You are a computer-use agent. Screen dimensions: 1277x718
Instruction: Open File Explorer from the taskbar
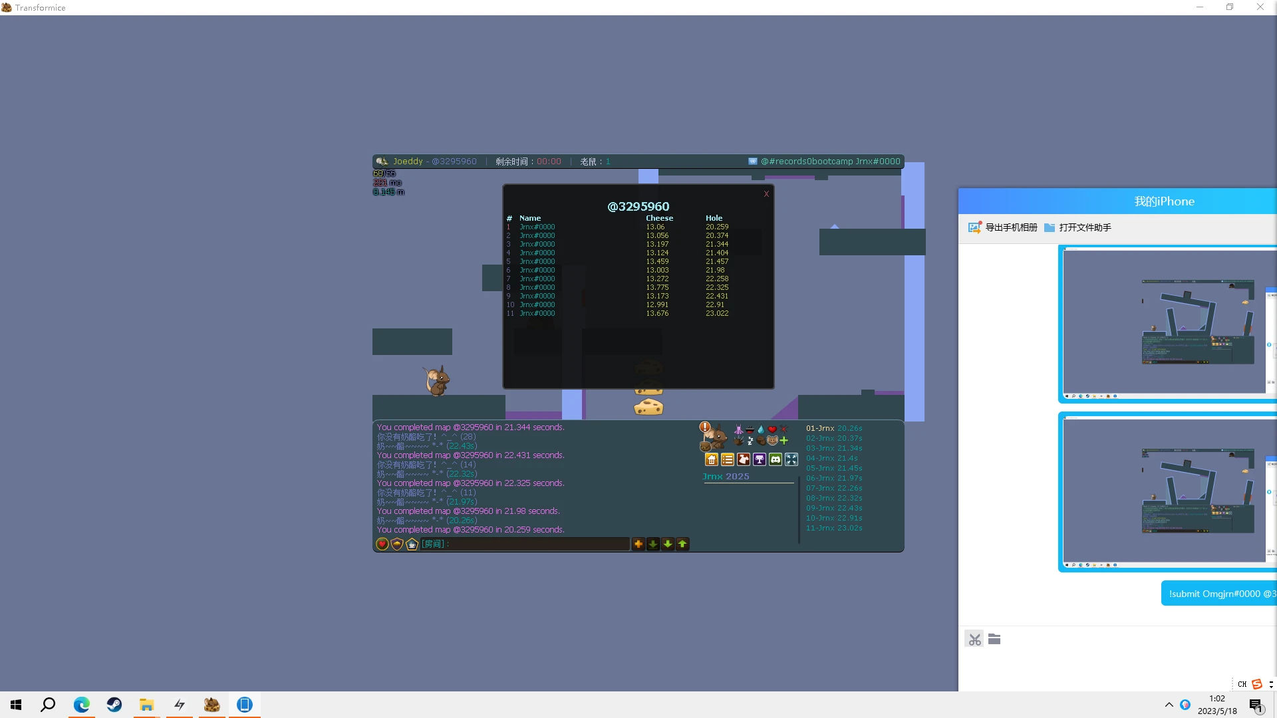[x=147, y=705]
